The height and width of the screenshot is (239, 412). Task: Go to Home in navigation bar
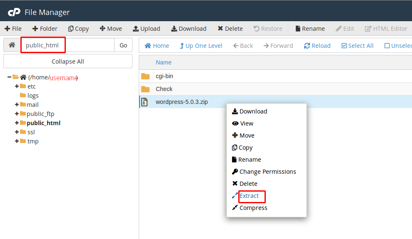157,46
